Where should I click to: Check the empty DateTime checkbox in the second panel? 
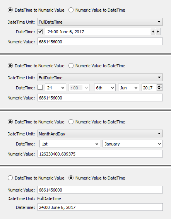pos(40,87)
